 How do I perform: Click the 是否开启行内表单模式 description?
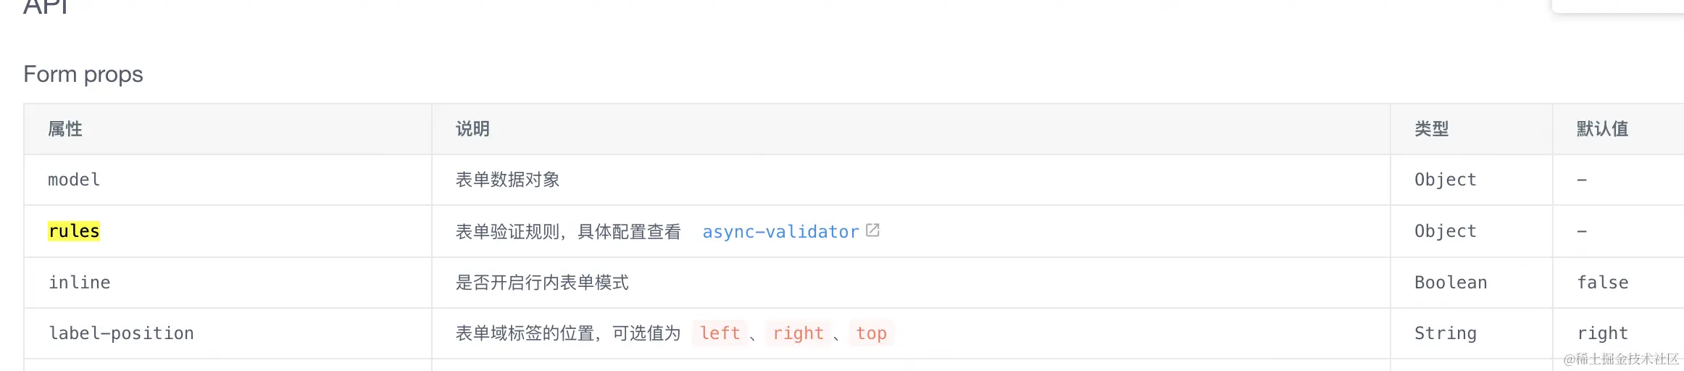[542, 283]
